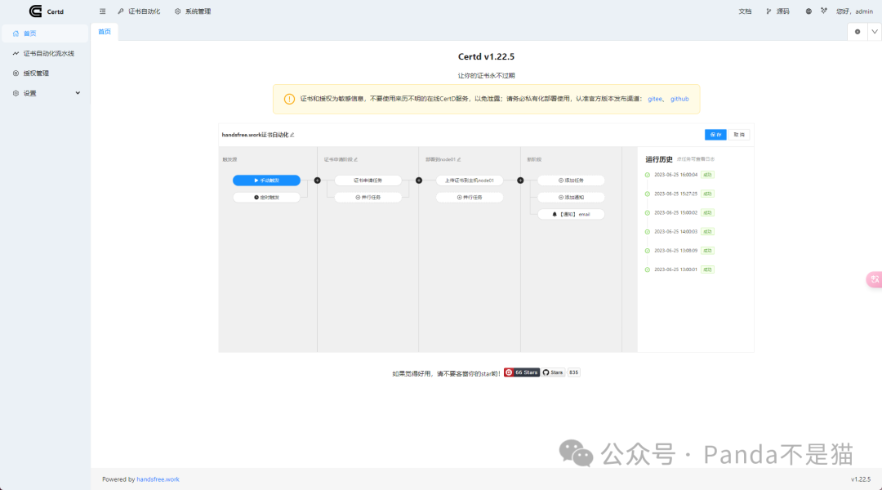Screen dimensions: 882x490
Task: Click the 手动触发 manual trigger button
Action: 266,180
